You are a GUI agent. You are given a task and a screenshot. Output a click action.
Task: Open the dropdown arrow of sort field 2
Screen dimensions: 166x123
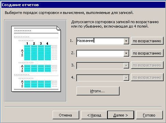click(126, 53)
